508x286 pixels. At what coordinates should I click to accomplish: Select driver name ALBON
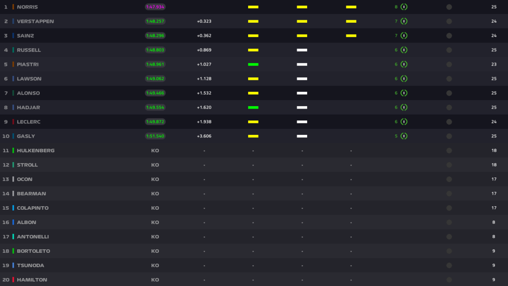click(x=27, y=222)
